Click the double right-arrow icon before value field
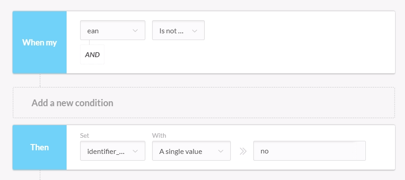Viewport: 405px width, 180px height. click(x=243, y=151)
